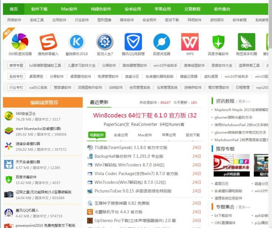Click the 百度杀毒软件 icon in sidebar list
The height and width of the screenshot is (228, 272).
(9, 180)
